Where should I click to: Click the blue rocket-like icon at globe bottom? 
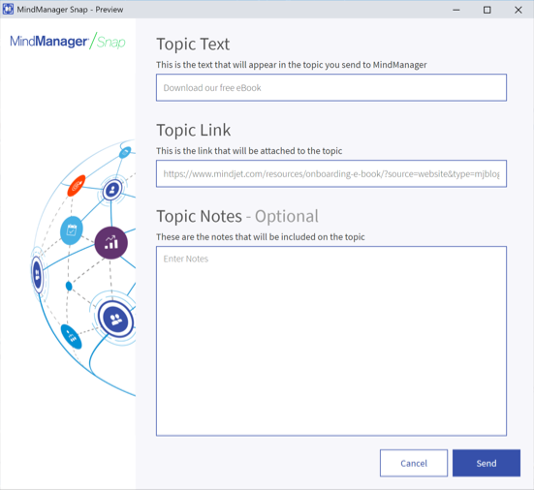(x=71, y=337)
